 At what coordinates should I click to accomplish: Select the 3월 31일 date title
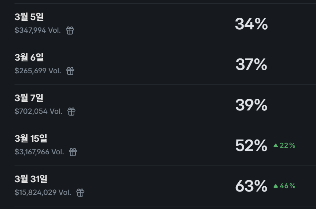31,179
